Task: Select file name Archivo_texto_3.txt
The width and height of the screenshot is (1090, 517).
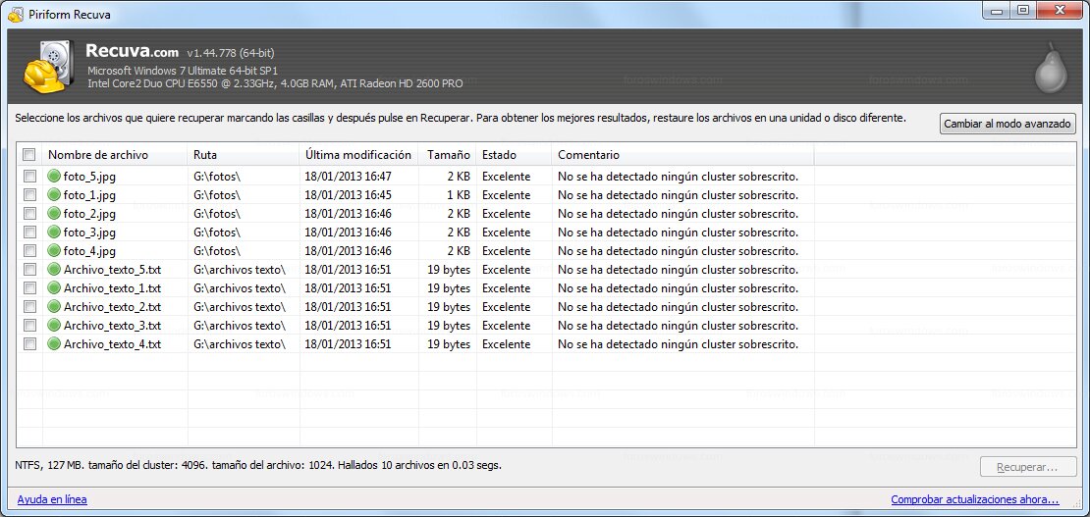Action: (113, 326)
